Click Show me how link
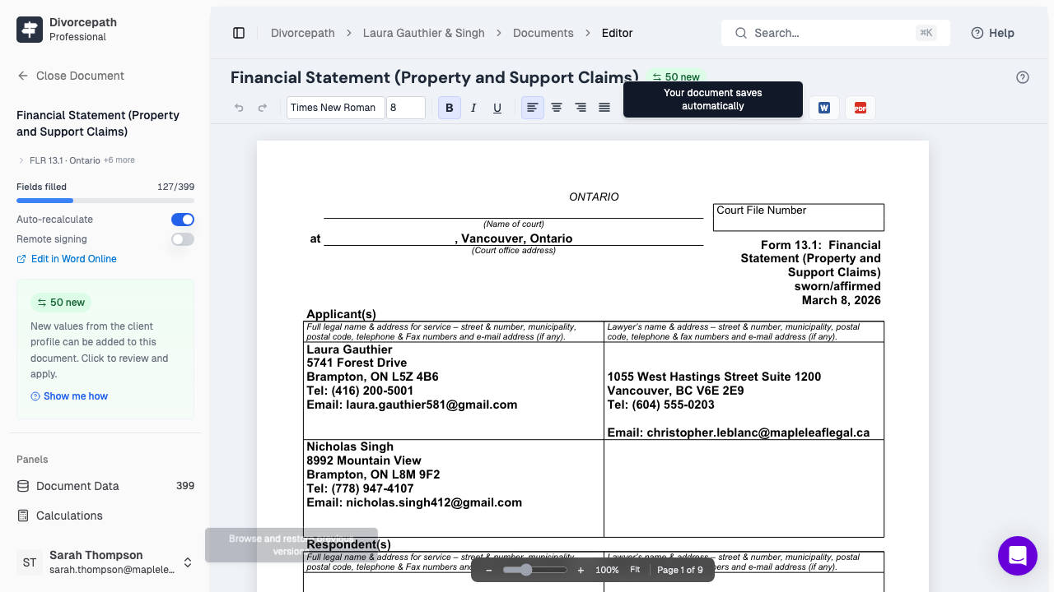The image size is (1054, 592). (x=69, y=396)
